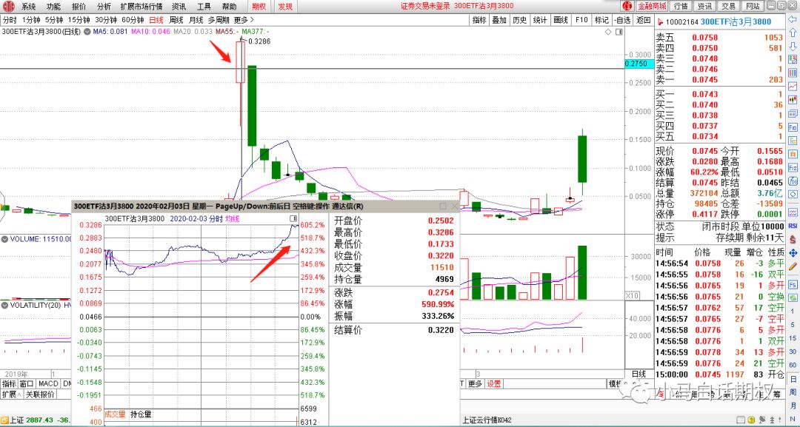
Task: Click the -自选 toolbar button
Action: [622, 20]
